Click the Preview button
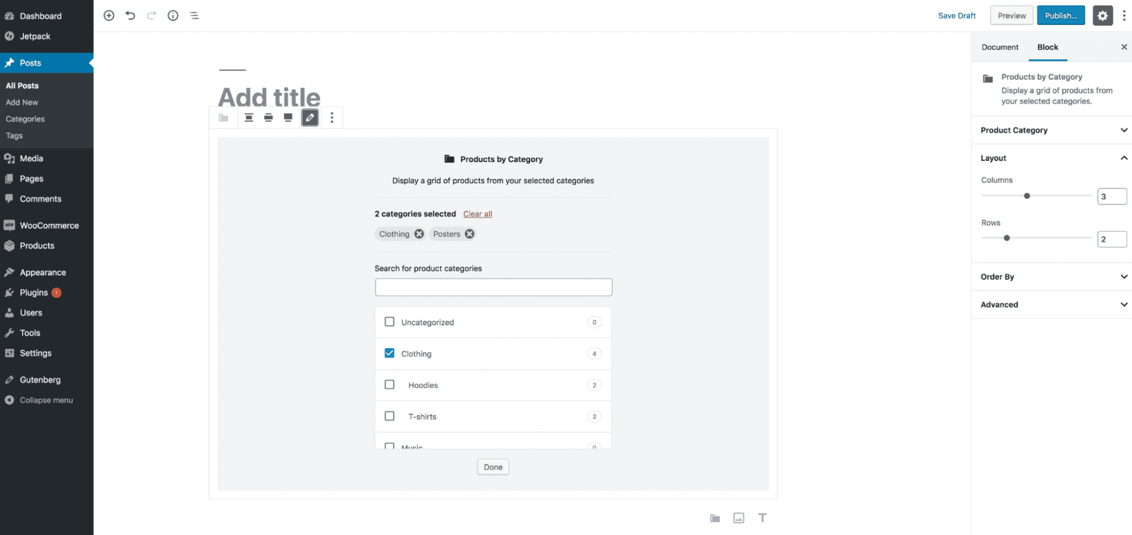This screenshot has height=535, width=1132. click(x=1011, y=16)
